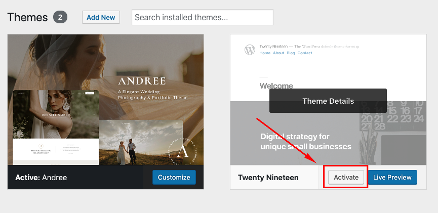Viewport: 438px width, 213px height.
Task: Click the ANDREE title in theme screenshot
Action: click(x=142, y=81)
